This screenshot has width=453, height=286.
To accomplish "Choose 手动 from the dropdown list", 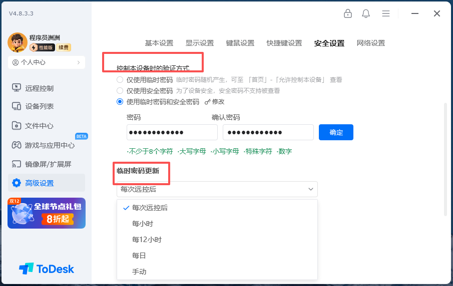I will [x=217, y=272].
